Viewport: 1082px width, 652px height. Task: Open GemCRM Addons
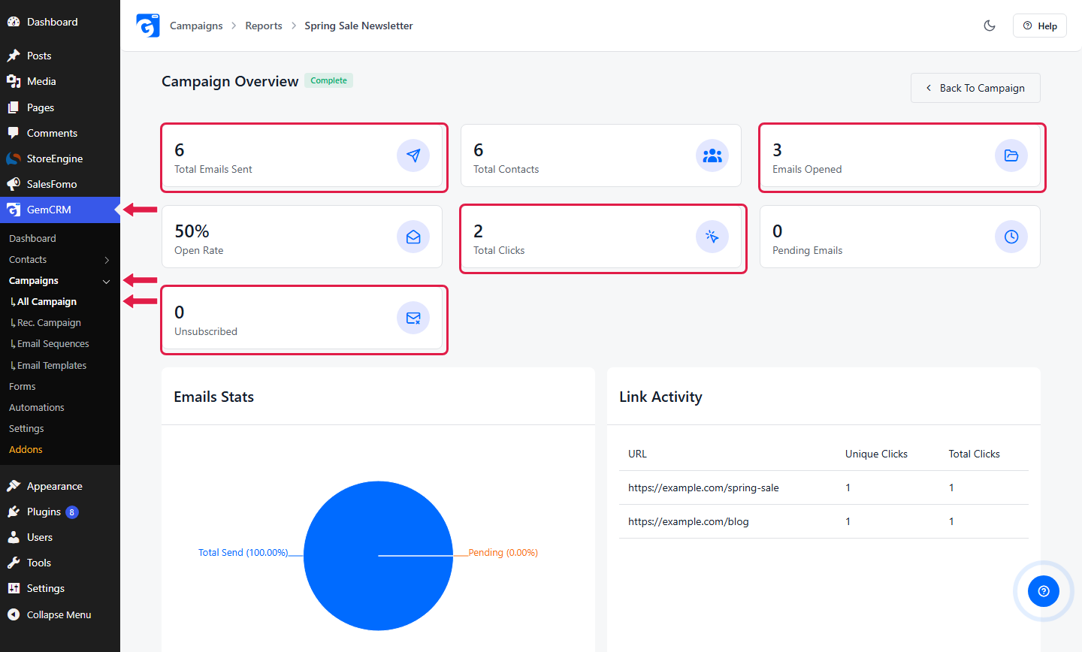point(26,449)
